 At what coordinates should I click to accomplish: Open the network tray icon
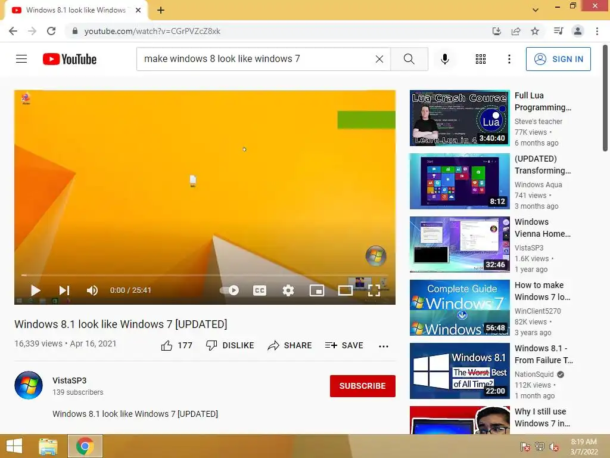[540, 446]
